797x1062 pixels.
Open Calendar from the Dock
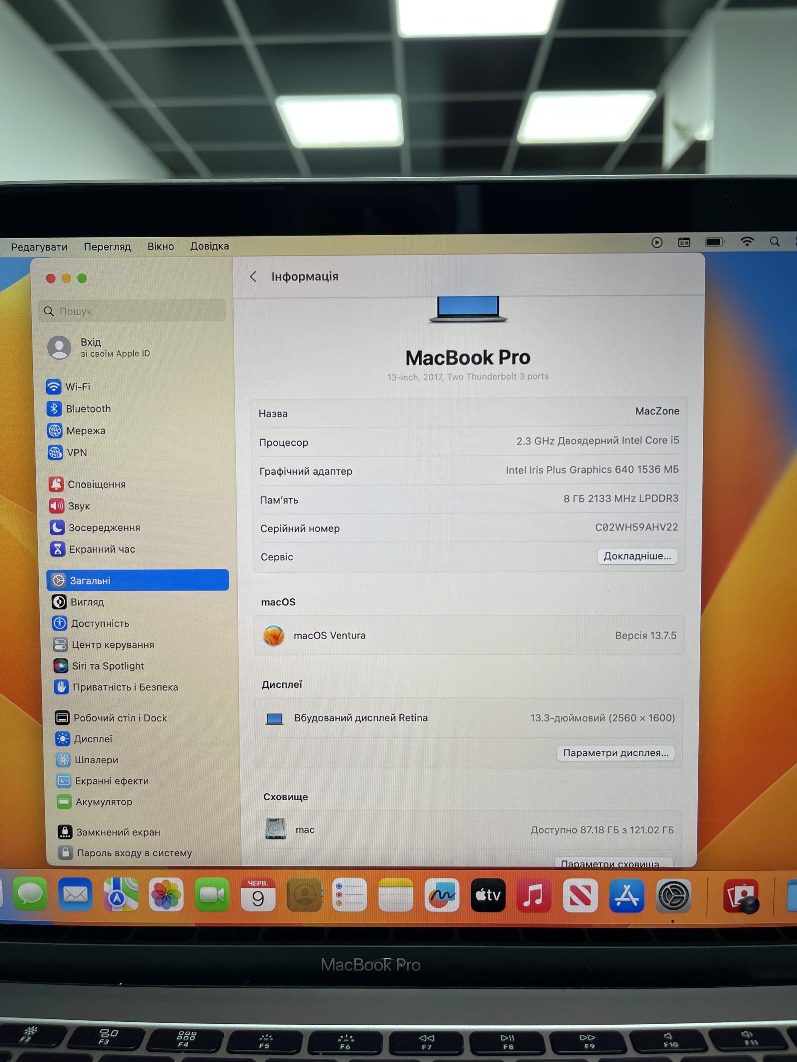(x=258, y=894)
